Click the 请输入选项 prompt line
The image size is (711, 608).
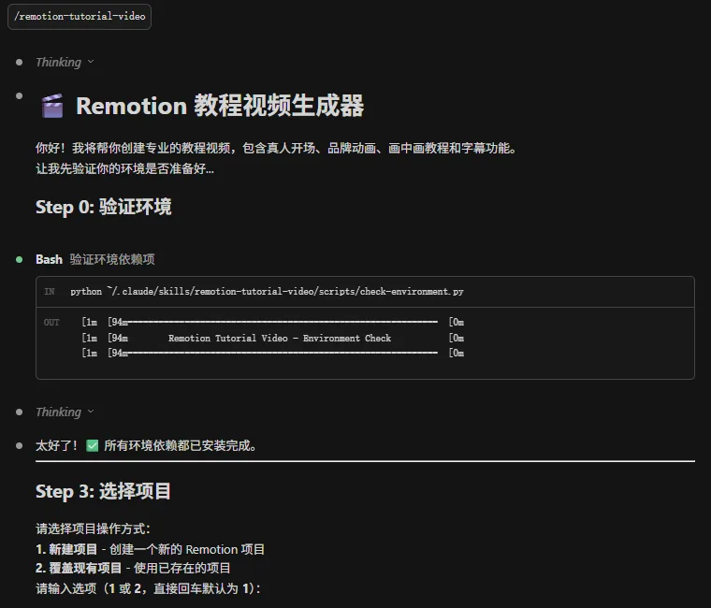pyautogui.click(x=148, y=588)
